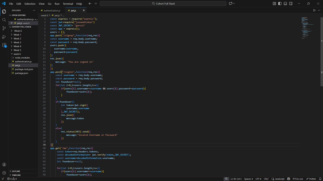Select the jwt.js editor tab
Screen dimensions: 323x181
(x=73, y=10)
